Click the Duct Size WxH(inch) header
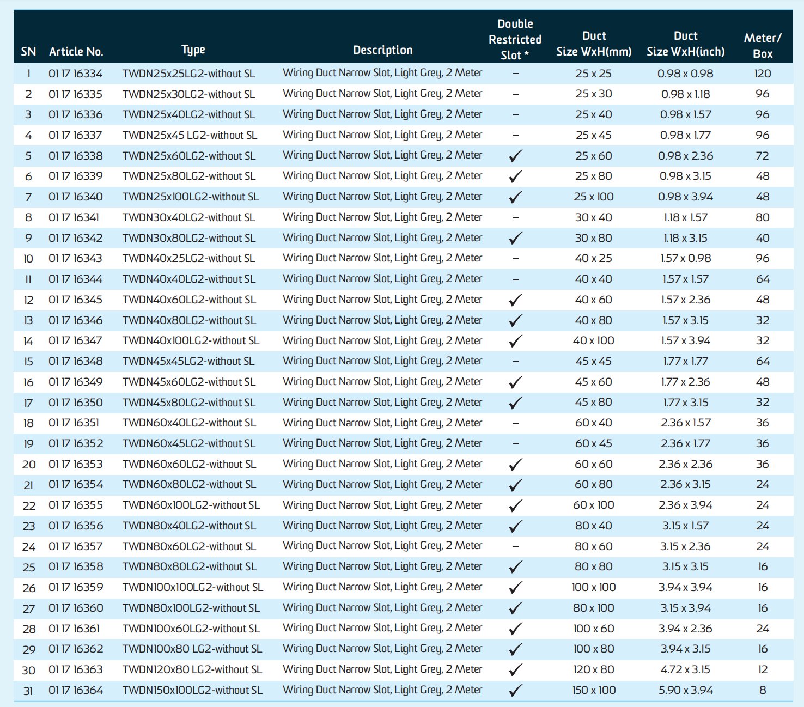Screen dimensions: 804x707 [685, 44]
